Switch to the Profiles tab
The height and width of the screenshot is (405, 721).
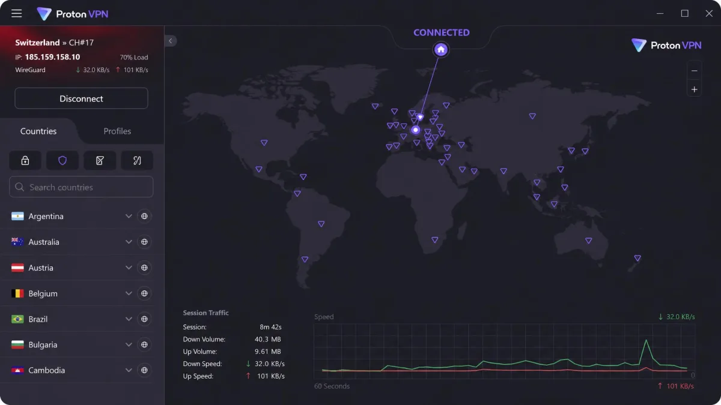coord(117,131)
